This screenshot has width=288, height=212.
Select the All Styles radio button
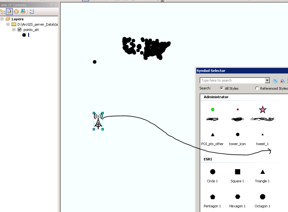tap(222, 88)
